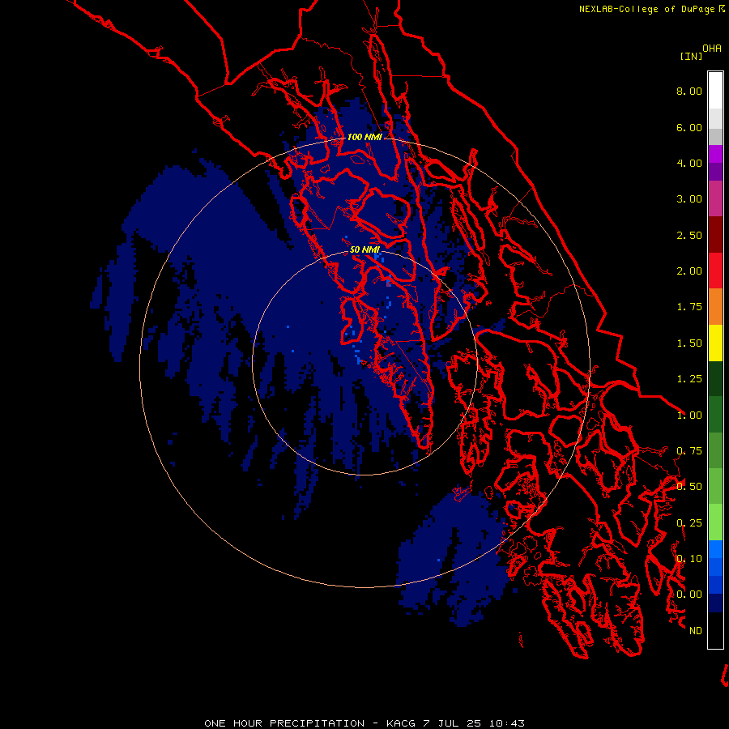The width and height of the screenshot is (729, 729).
Task: Pick the dark red 2.50 legend swatch
Action: 715,235
